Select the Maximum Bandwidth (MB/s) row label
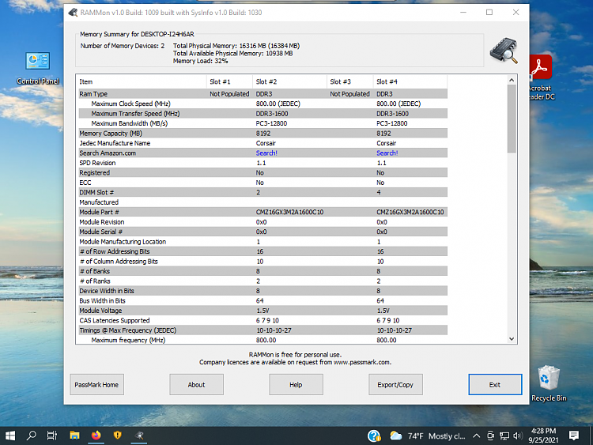This screenshot has width=593, height=445. pos(130,123)
